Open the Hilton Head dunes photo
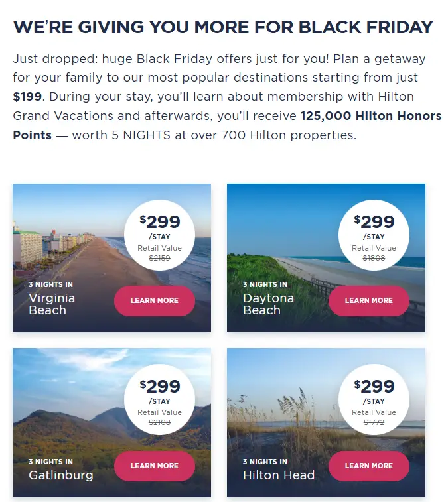This screenshot has height=502, width=444. click(279, 405)
